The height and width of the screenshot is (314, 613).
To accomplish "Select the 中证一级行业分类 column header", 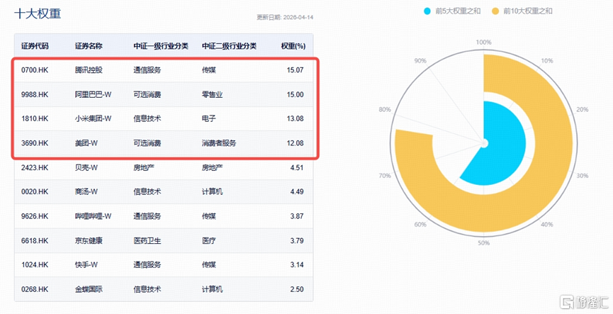I will click(161, 46).
